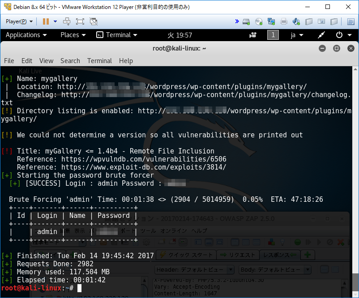Click the network adapter device icon
The image size is (359, 298).
pyautogui.click(x=271, y=21)
